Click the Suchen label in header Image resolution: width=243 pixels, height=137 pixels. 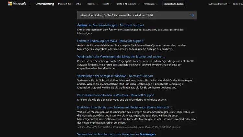[x=236, y=4]
